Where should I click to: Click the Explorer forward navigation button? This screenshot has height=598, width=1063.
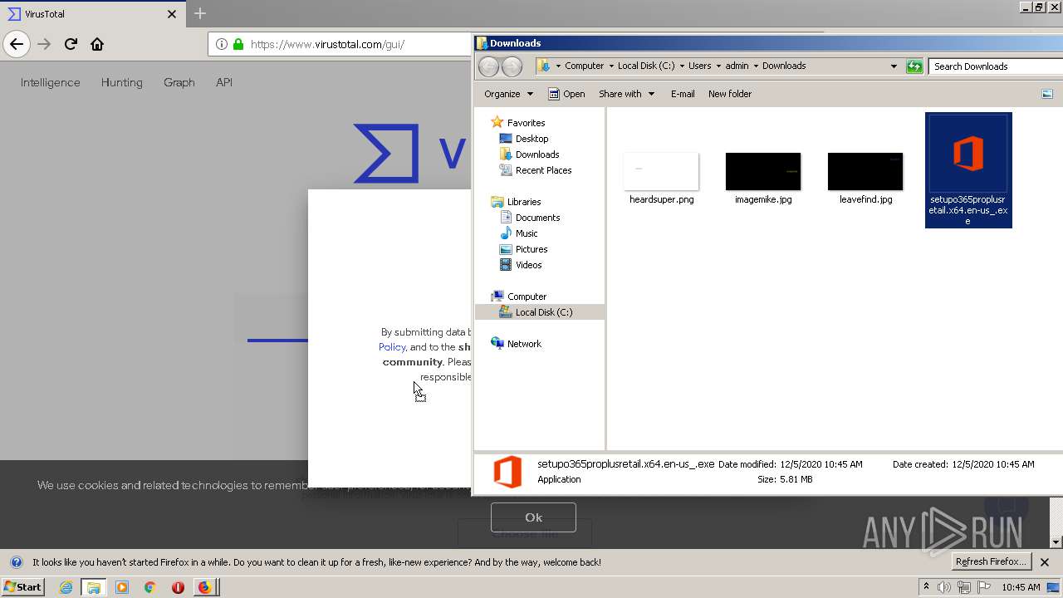[x=512, y=66]
